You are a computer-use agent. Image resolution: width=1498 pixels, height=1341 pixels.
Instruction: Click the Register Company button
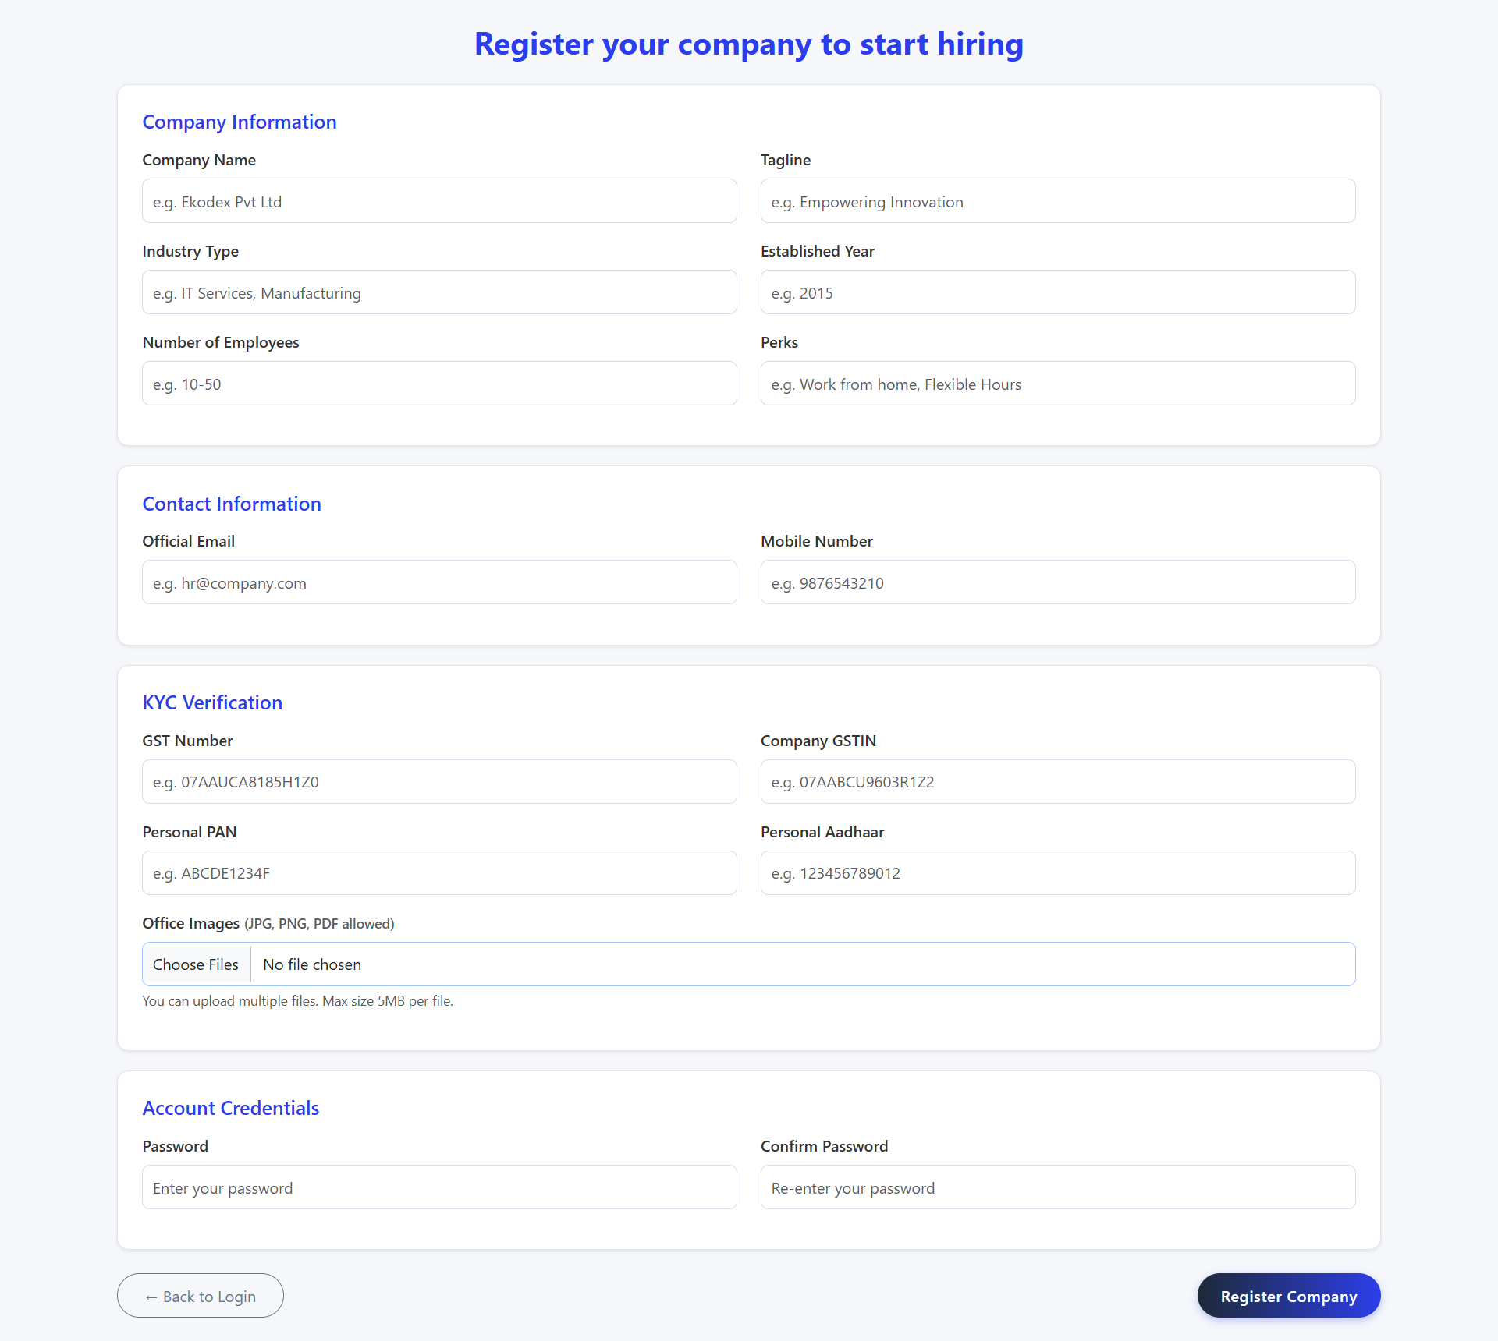1287,1295
